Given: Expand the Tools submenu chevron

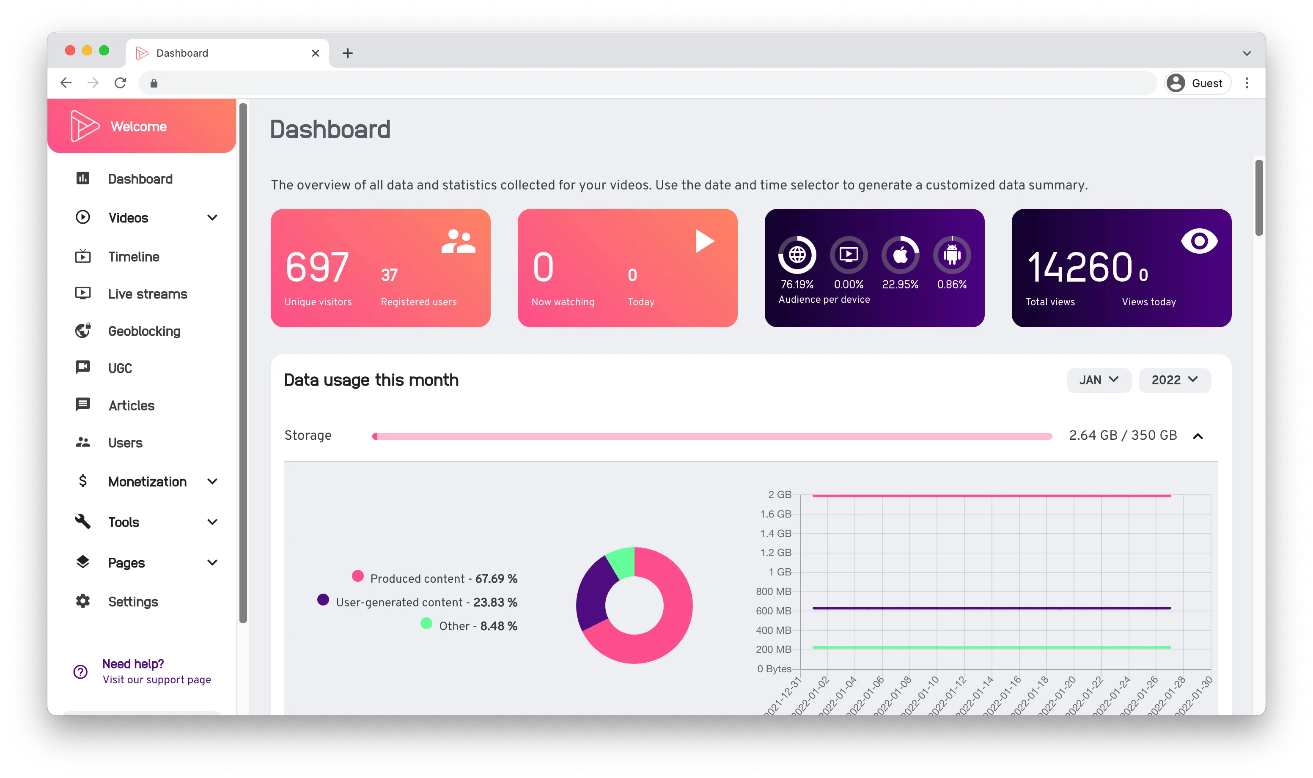Looking at the screenshot, I should point(212,522).
